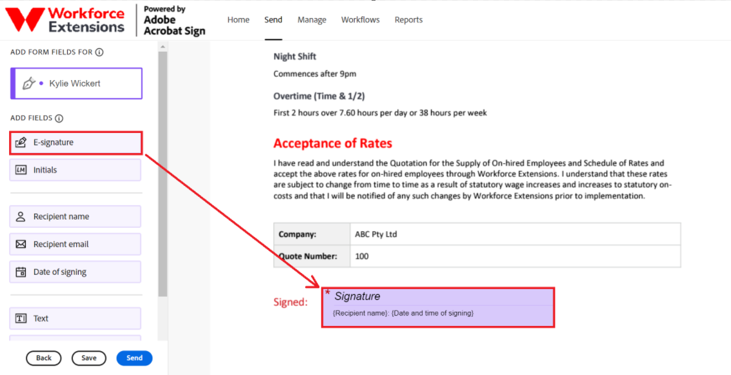The height and width of the screenshot is (375, 731).
Task: Click the Recipient name person icon
Action: (x=21, y=217)
